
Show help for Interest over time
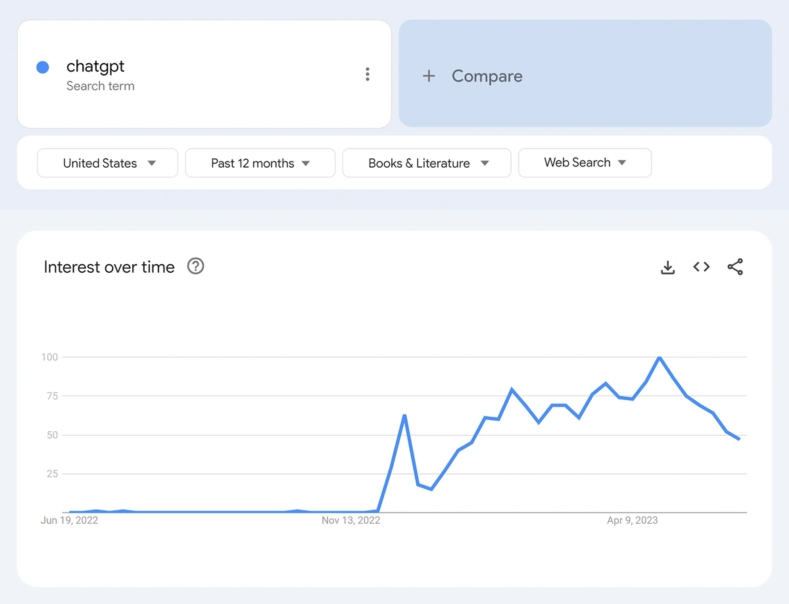pos(196,266)
